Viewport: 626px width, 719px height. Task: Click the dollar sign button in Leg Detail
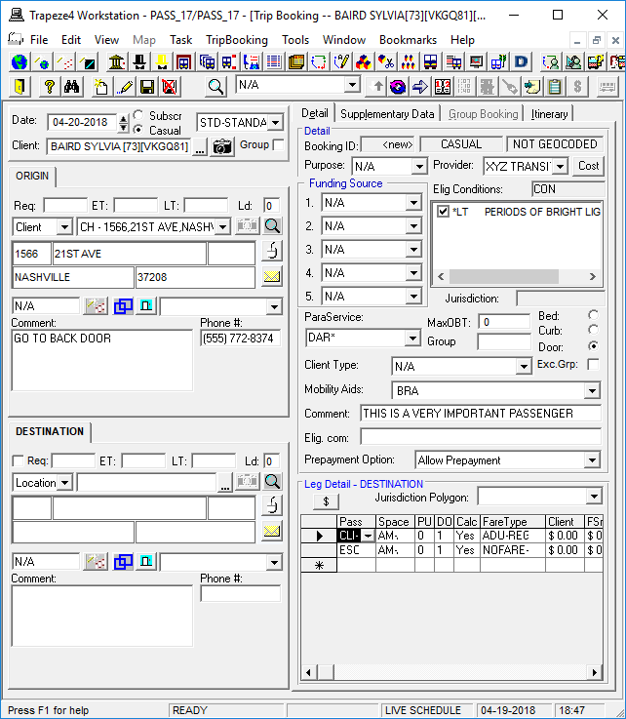(x=325, y=500)
